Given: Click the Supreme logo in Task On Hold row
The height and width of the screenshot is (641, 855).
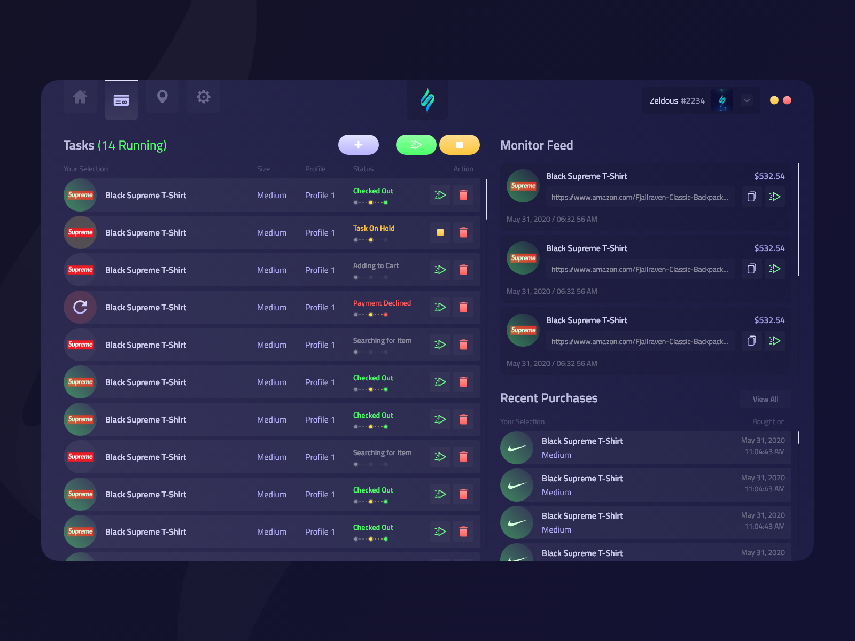Looking at the screenshot, I should pos(80,232).
